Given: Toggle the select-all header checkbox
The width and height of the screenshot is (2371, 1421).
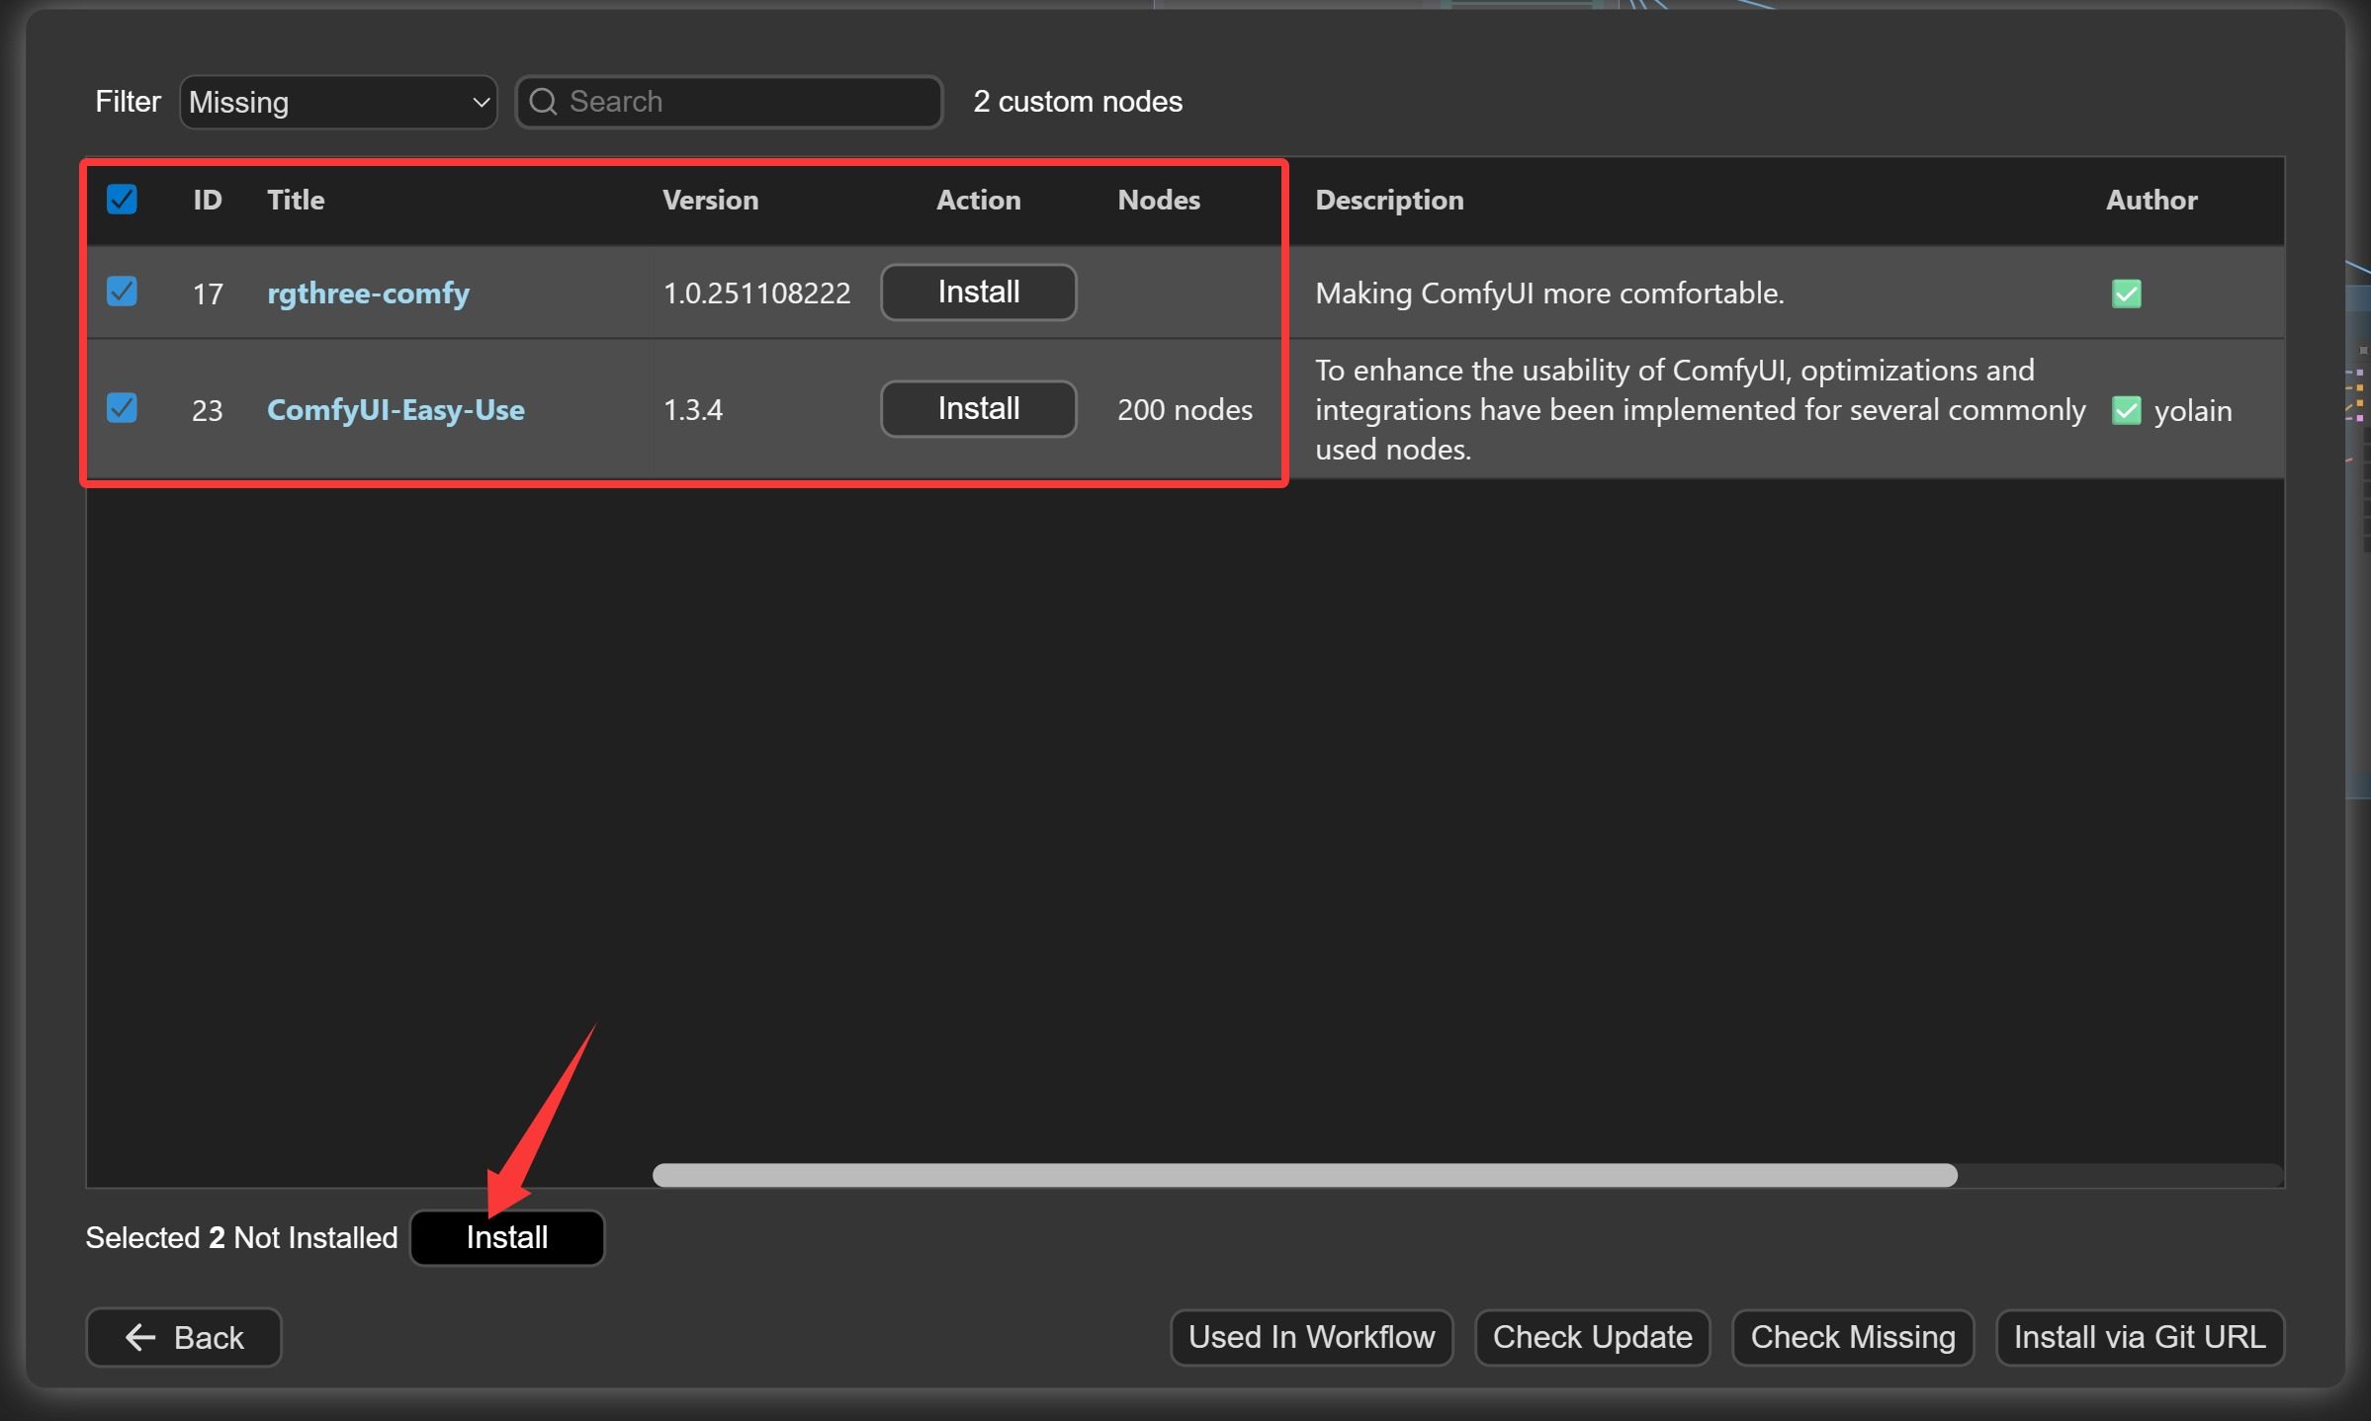Looking at the screenshot, I should [x=122, y=200].
